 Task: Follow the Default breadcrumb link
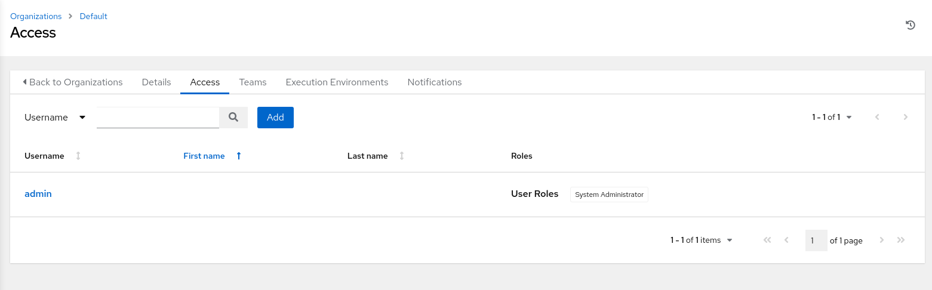point(94,16)
